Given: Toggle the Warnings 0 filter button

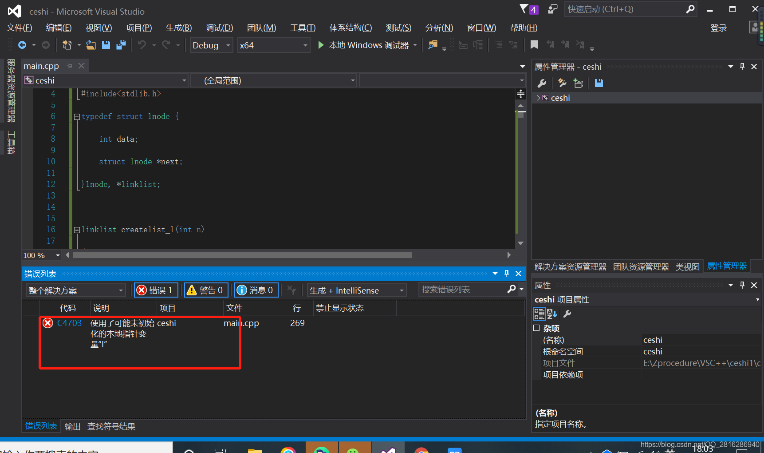Looking at the screenshot, I should [x=206, y=290].
